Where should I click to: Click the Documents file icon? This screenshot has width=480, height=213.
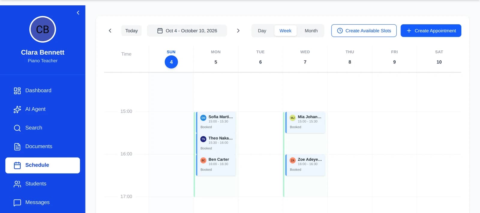click(x=17, y=146)
